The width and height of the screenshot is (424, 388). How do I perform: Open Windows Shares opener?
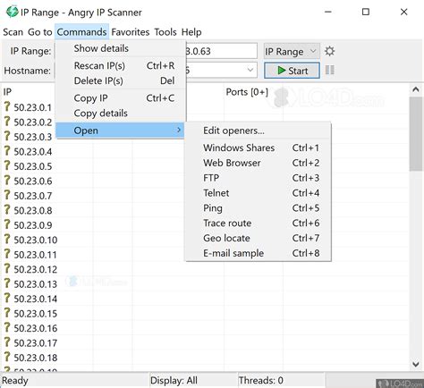point(259,148)
